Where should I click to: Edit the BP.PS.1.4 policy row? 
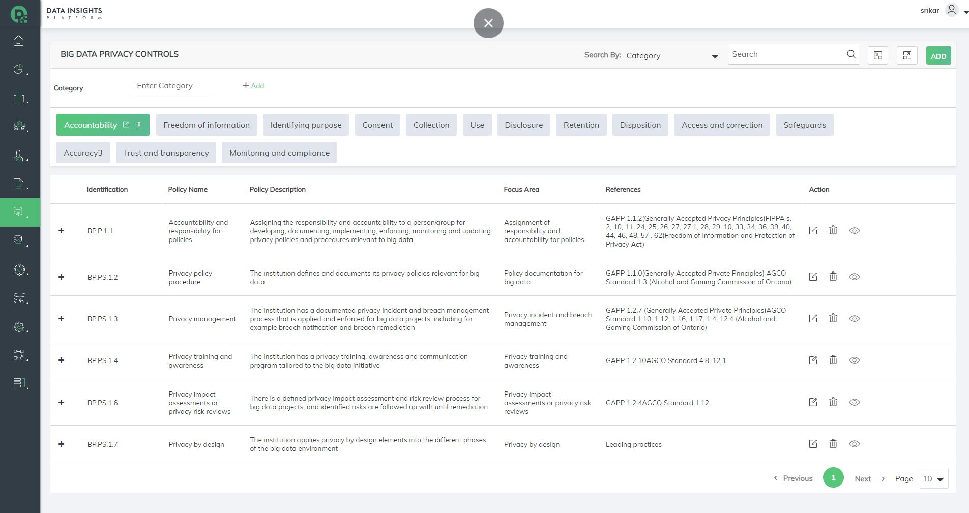point(813,360)
